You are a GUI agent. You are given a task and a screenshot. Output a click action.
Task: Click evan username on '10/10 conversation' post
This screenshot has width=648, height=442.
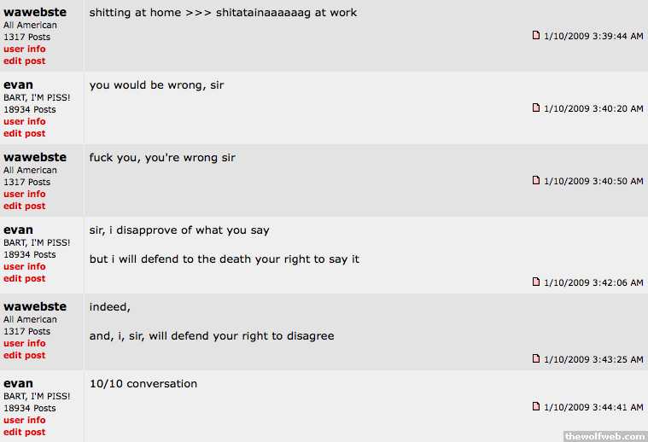click(x=19, y=383)
